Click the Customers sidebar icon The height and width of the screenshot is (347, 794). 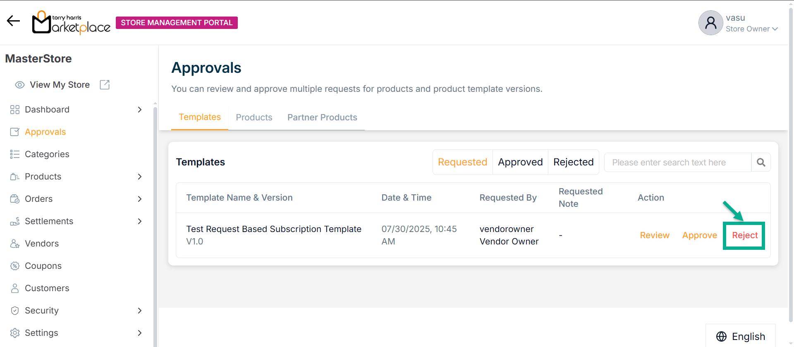pos(15,288)
